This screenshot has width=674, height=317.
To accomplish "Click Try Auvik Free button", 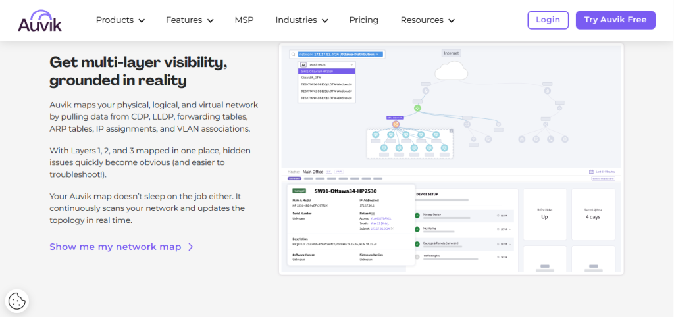I will tap(615, 20).
